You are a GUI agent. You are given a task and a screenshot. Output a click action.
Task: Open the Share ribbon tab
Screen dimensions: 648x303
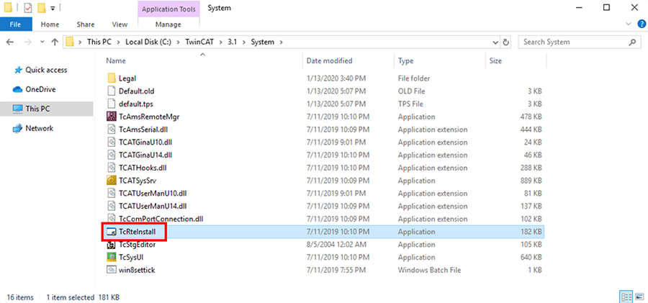(x=85, y=24)
